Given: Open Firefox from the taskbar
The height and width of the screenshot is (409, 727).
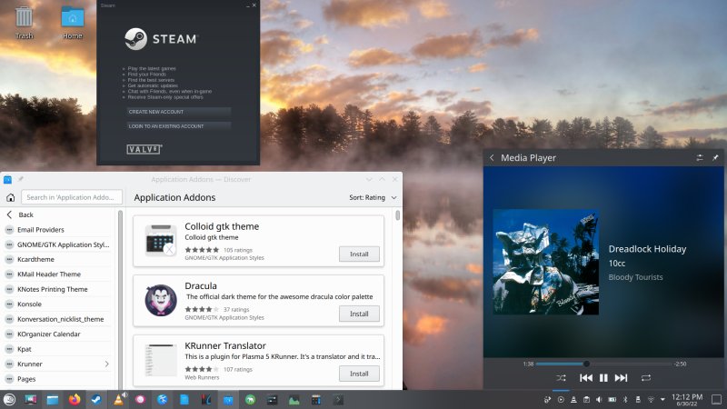Looking at the screenshot, I should point(75,399).
